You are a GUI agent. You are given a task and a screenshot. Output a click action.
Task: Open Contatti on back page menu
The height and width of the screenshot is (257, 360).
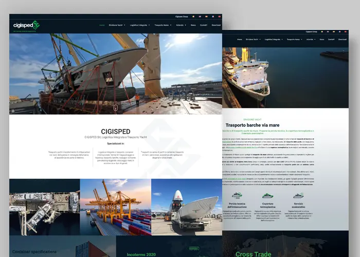[331, 39]
